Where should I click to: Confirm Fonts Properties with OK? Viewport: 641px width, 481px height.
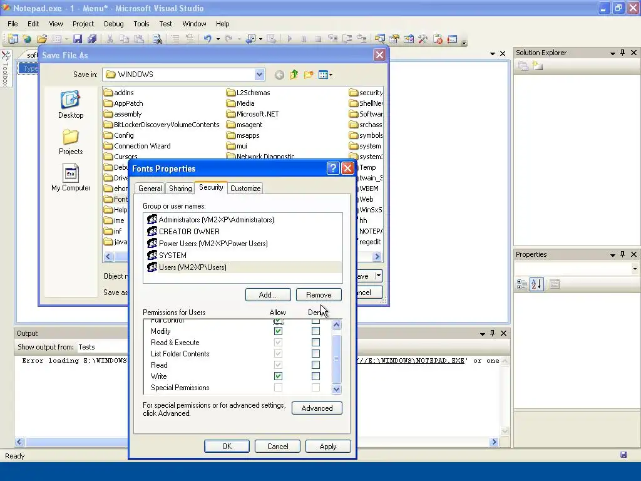click(x=227, y=446)
